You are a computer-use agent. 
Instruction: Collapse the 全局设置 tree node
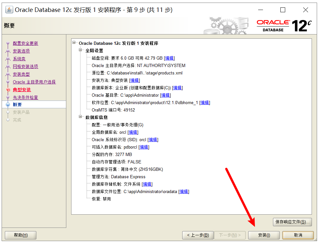[x=80, y=50]
